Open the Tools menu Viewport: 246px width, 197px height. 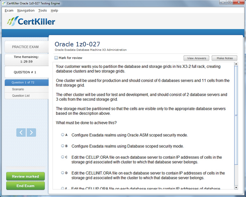click(42, 11)
